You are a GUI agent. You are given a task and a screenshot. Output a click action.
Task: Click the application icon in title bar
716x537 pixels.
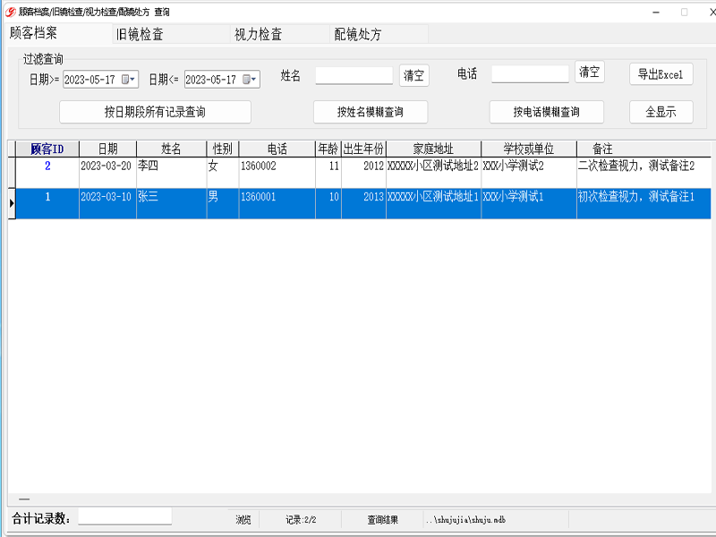(10, 12)
